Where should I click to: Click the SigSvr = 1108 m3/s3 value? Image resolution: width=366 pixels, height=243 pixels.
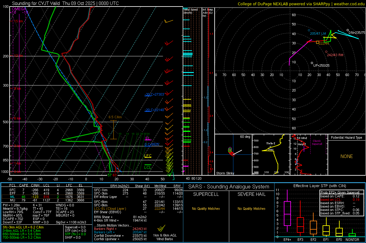pyautogui.click(x=71, y=222)
